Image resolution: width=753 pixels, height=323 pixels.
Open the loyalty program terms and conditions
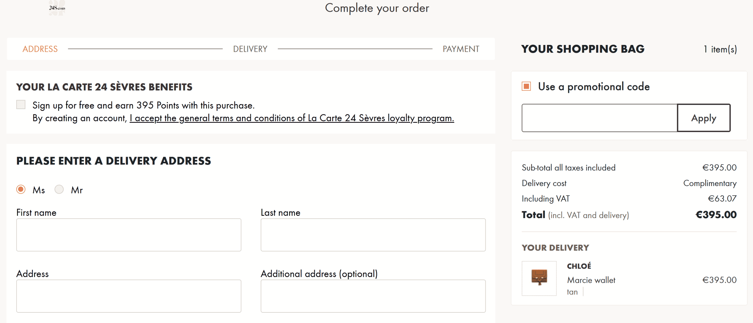point(292,118)
